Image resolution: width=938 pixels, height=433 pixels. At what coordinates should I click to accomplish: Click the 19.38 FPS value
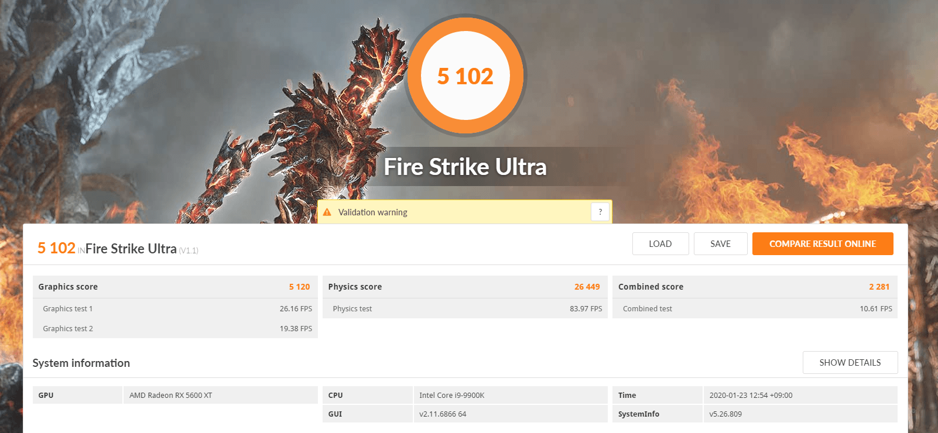tap(296, 329)
